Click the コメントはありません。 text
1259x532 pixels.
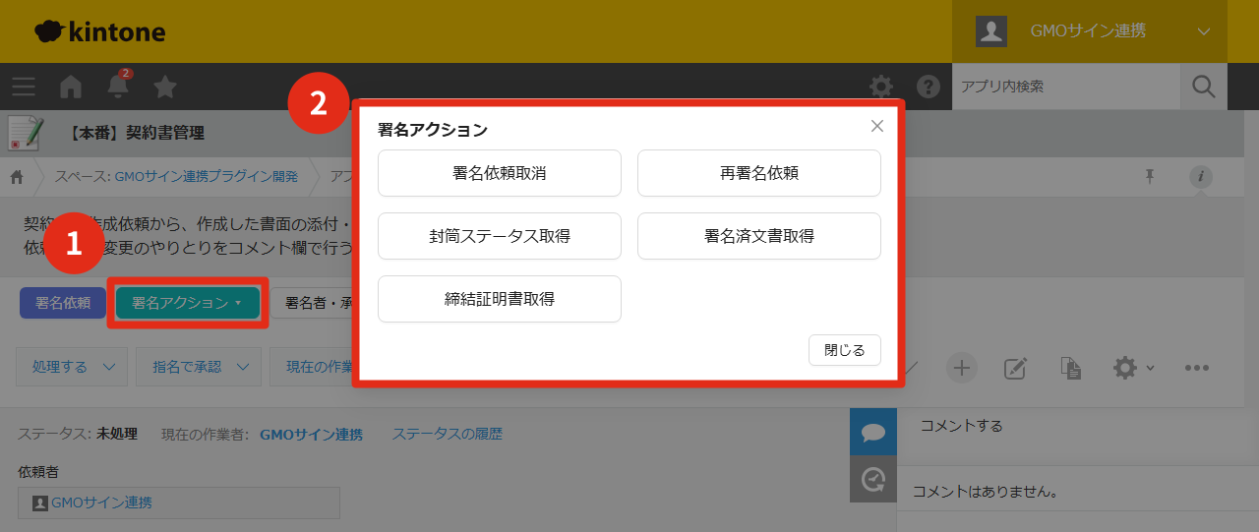coord(985,491)
